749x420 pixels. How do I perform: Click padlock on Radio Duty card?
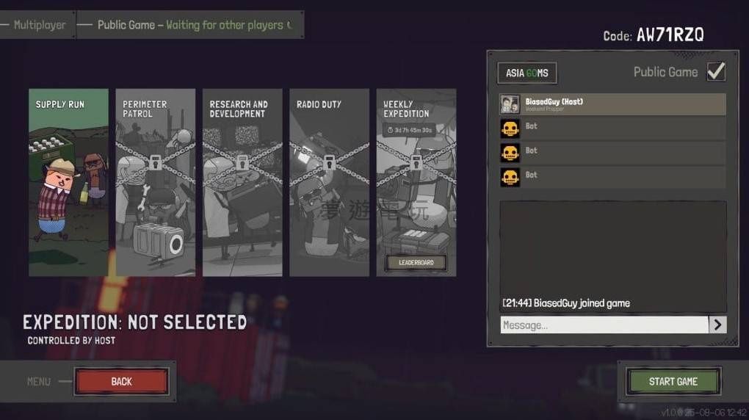(x=329, y=162)
